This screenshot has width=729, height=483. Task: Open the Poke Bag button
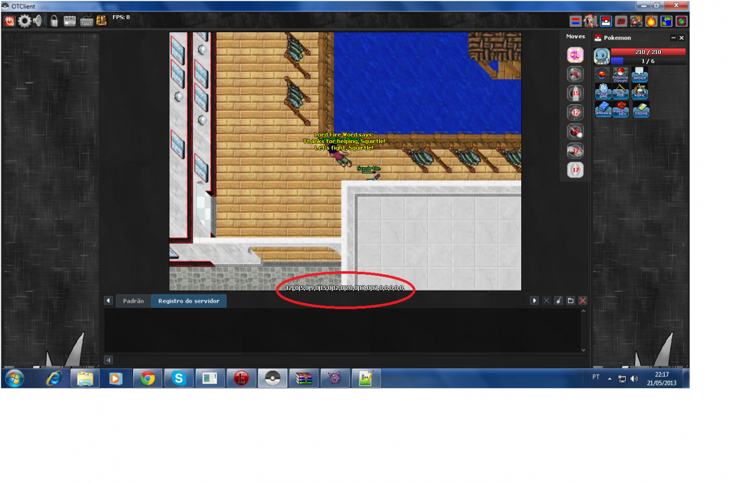click(x=603, y=92)
